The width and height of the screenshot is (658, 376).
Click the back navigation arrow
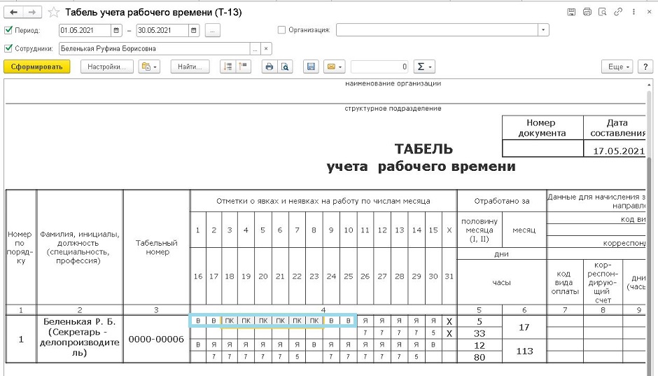tap(13, 13)
